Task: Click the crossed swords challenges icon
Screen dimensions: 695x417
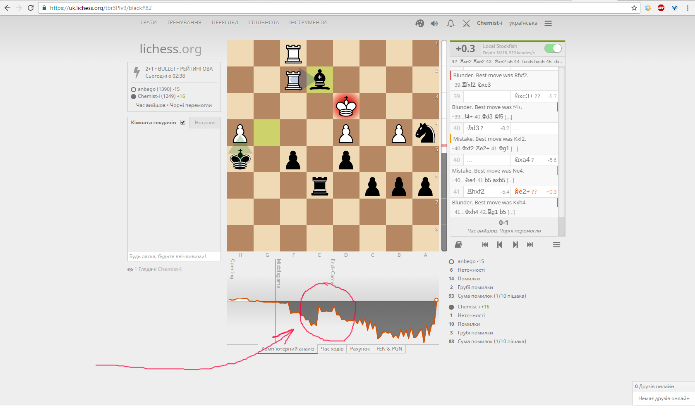Action: 466,24
